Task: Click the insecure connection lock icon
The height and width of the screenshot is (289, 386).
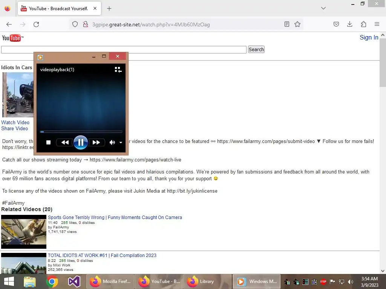Action: (x=86, y=24)
